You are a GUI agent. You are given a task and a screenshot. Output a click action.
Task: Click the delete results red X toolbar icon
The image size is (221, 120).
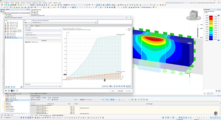124,7
